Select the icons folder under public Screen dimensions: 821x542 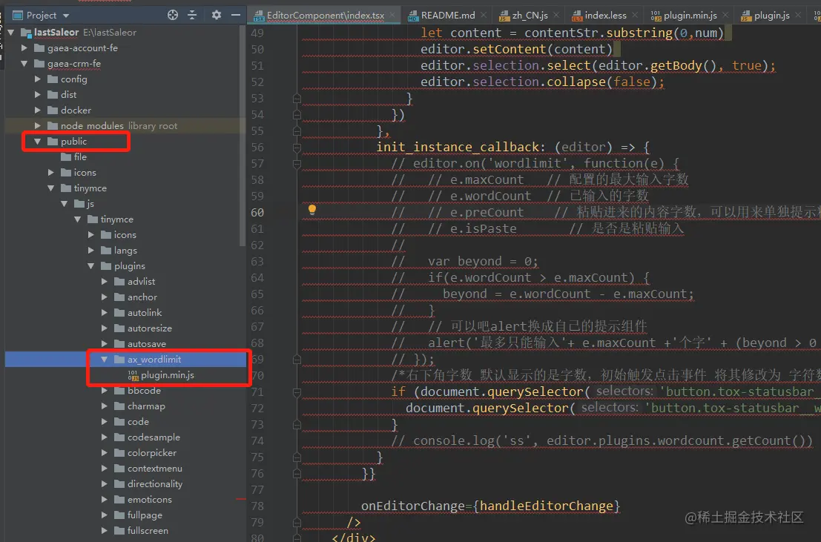(78, 172)
